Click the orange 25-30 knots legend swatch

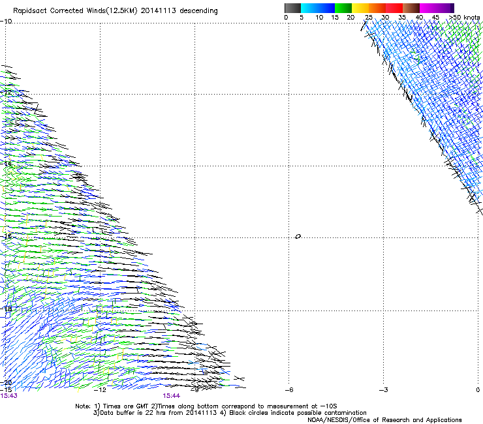(x=377, y=8)
